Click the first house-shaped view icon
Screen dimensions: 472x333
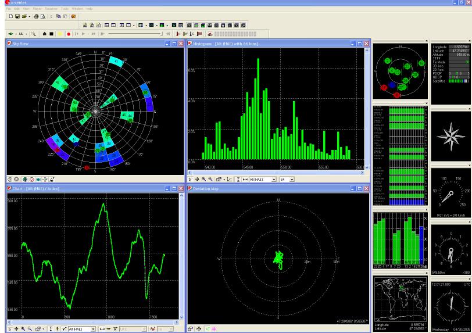(x=85, y=25)
